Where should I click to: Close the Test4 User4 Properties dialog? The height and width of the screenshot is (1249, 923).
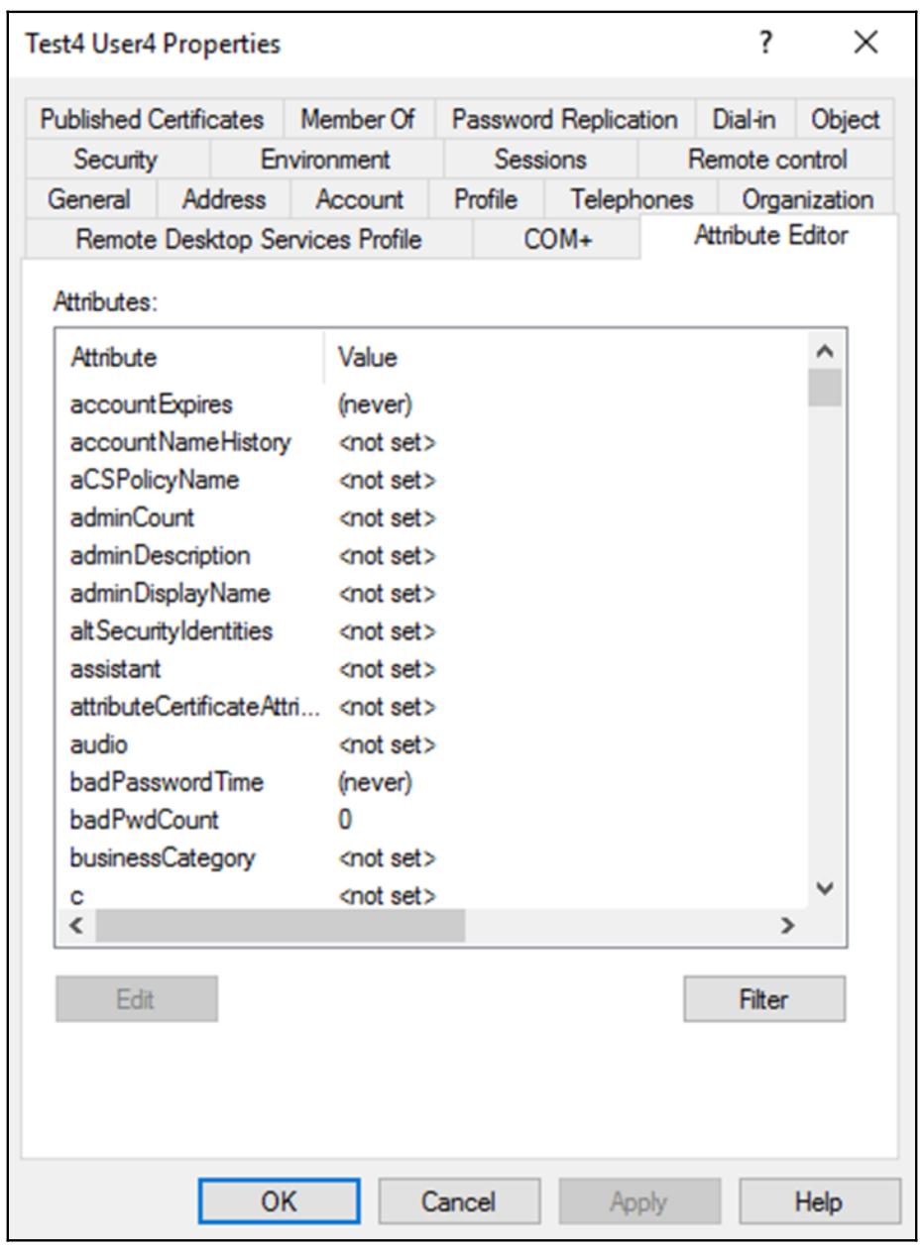click(x=864, y=45)
